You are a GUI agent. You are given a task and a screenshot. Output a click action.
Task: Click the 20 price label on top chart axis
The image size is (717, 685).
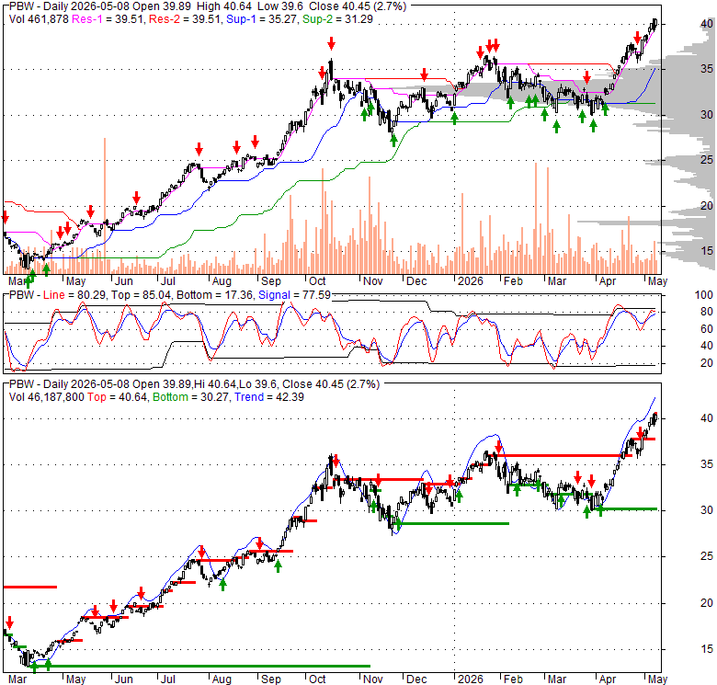(707, 205)
